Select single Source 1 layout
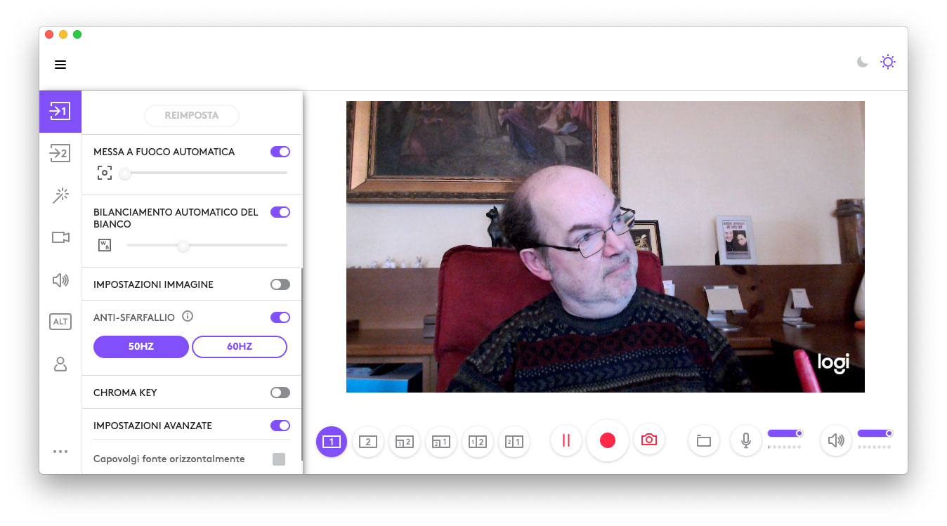This screenshot has height=526, width=947. (x=332, y=442)
